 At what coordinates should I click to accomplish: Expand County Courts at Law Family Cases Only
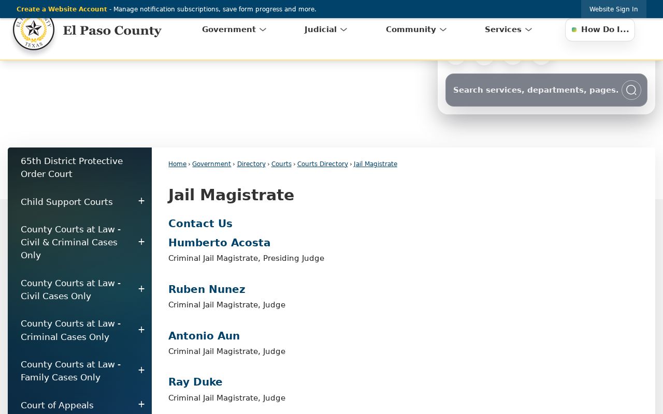pyautogui.click(x=141, y=371)
